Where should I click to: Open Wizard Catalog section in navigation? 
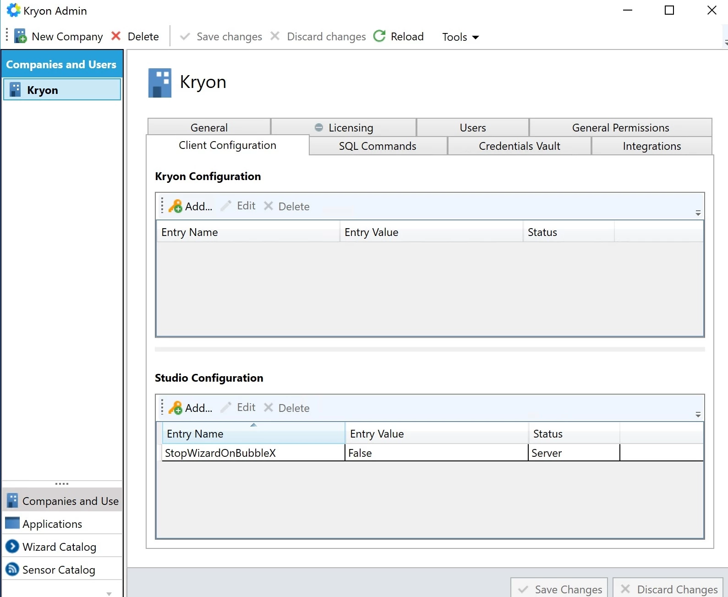pyautogui.click(x=62, y=546)
